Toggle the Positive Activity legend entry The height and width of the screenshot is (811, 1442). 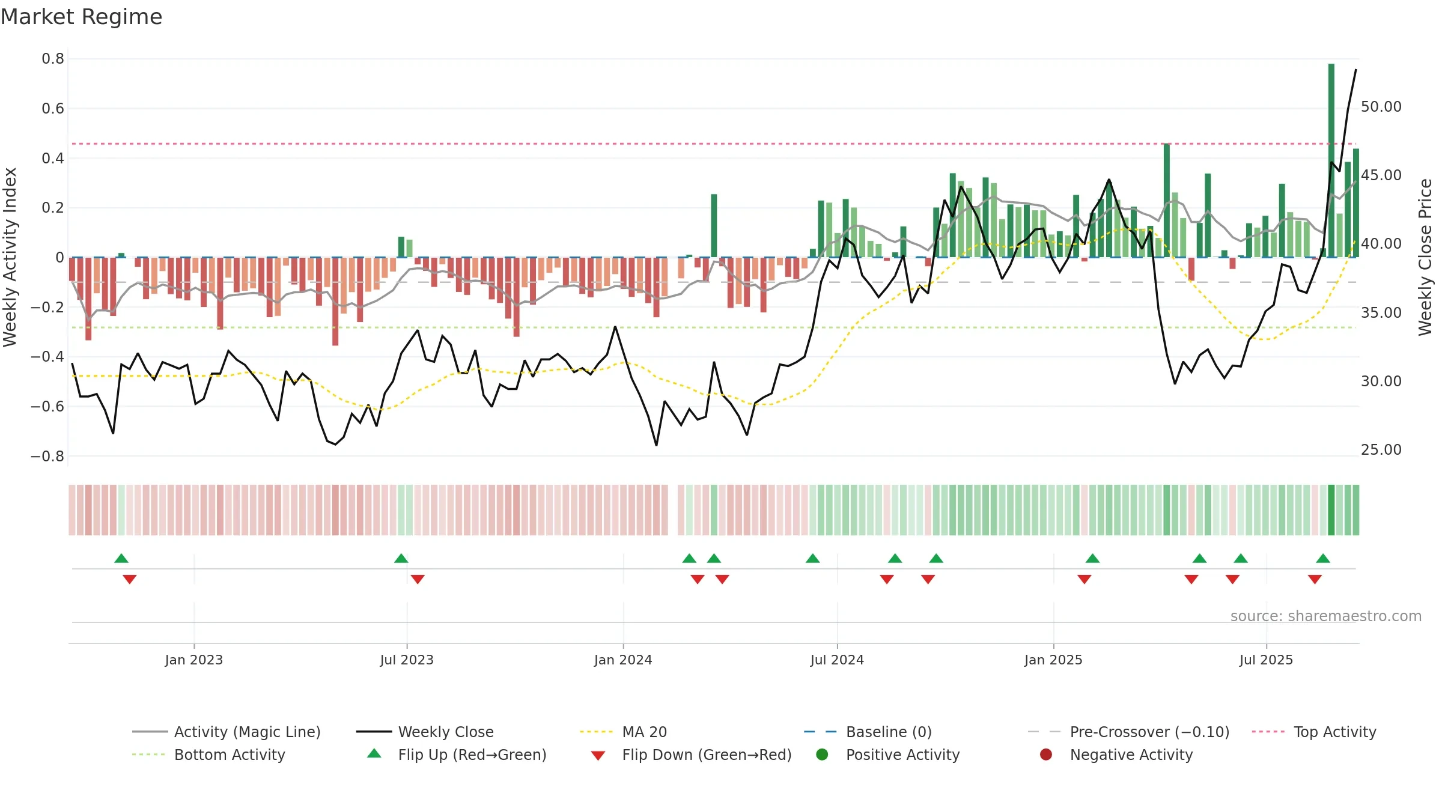click(888, 755)
